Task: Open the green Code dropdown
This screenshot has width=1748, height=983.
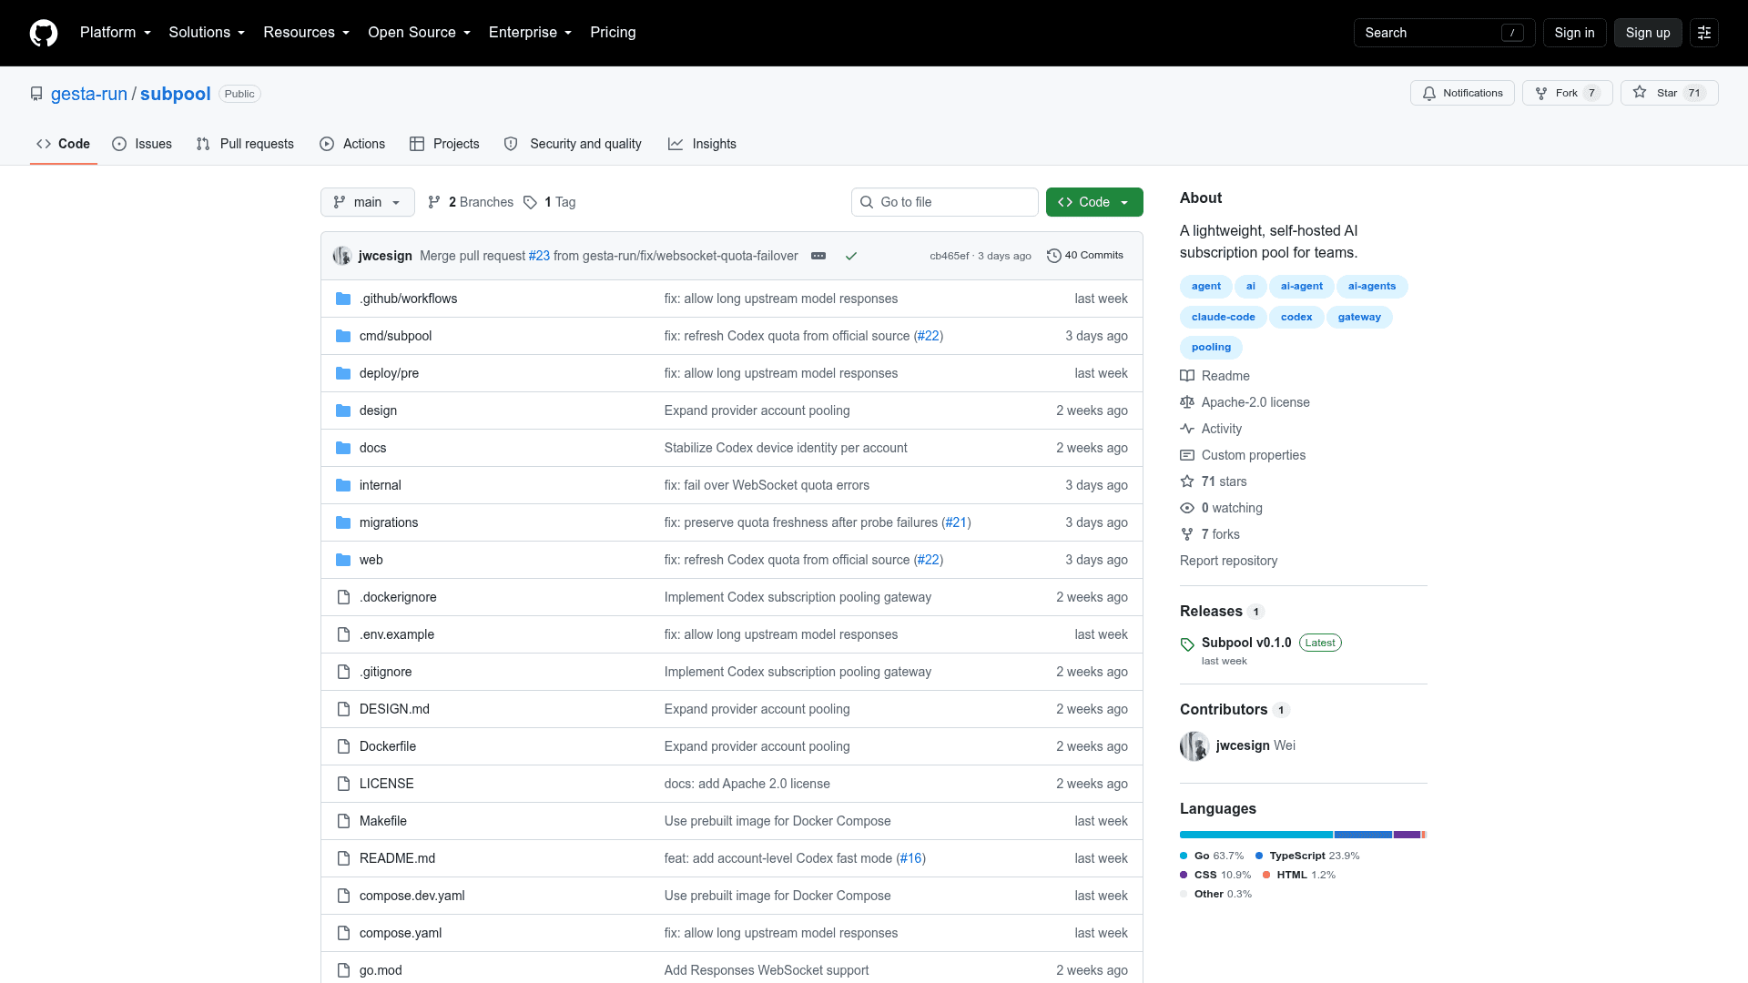Action: [x=1094, y=202]
